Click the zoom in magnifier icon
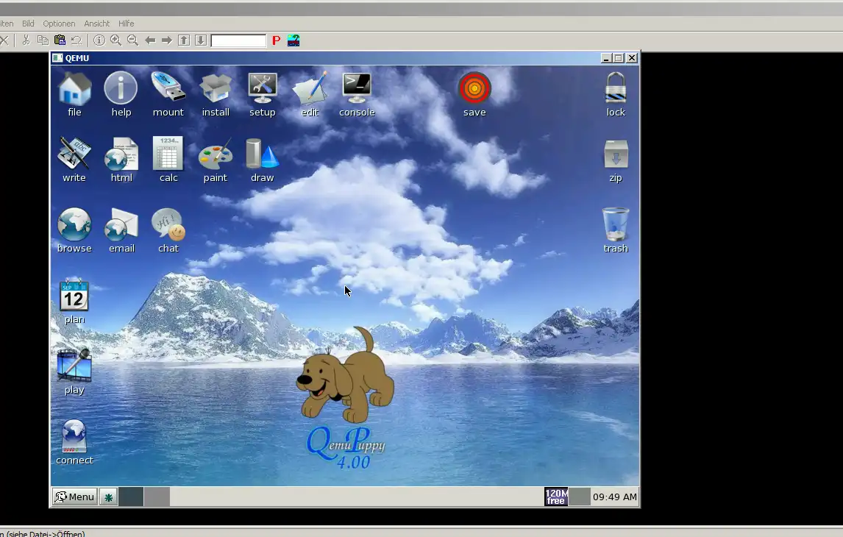 tap(115, 40)
